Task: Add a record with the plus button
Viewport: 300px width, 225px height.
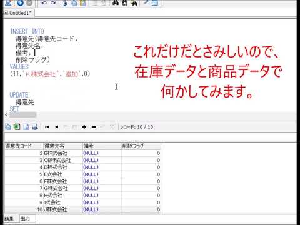Action: coord(84,127)
